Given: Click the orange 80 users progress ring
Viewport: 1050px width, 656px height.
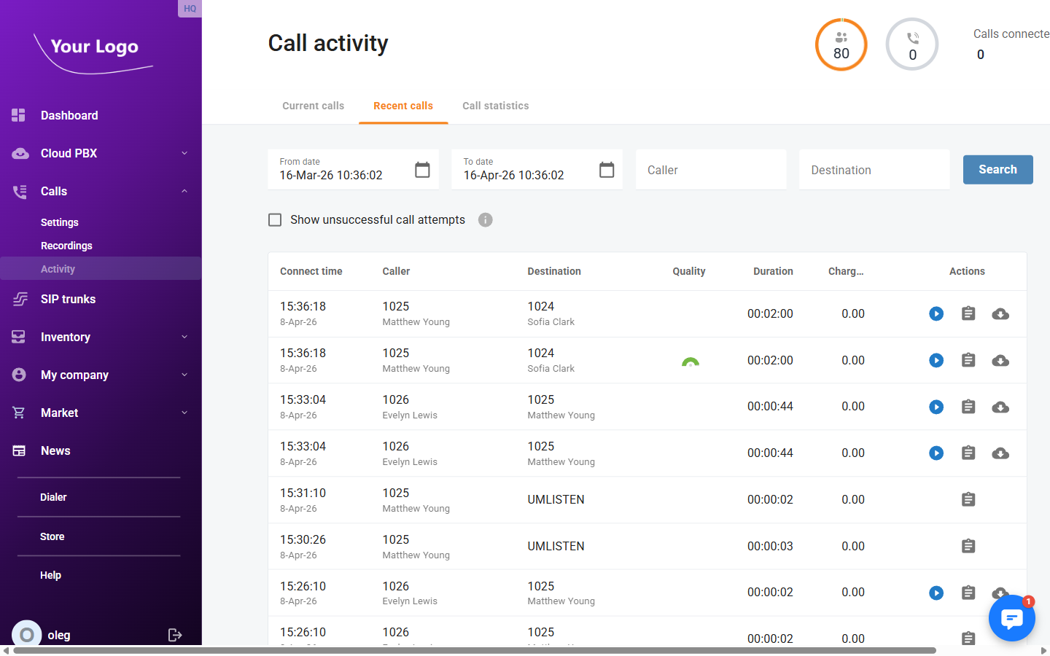Looking at the screenshot, I should point(841,44).
